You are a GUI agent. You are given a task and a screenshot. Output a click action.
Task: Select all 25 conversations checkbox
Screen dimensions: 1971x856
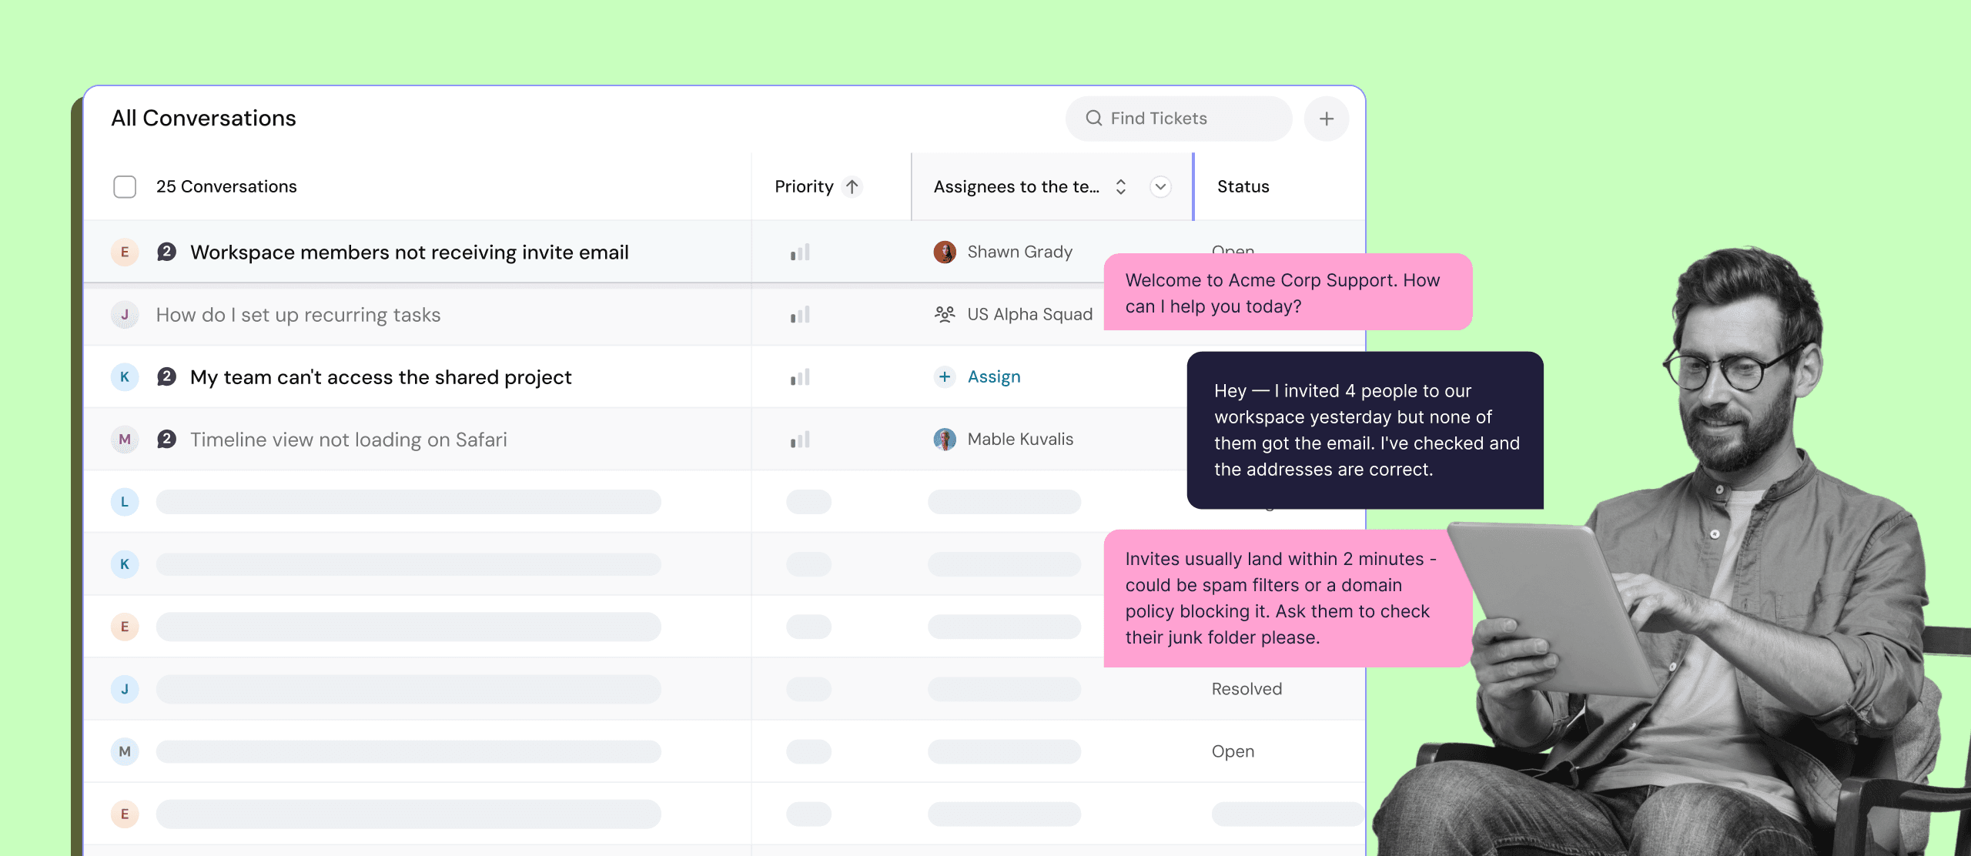[x=124, y=186]
